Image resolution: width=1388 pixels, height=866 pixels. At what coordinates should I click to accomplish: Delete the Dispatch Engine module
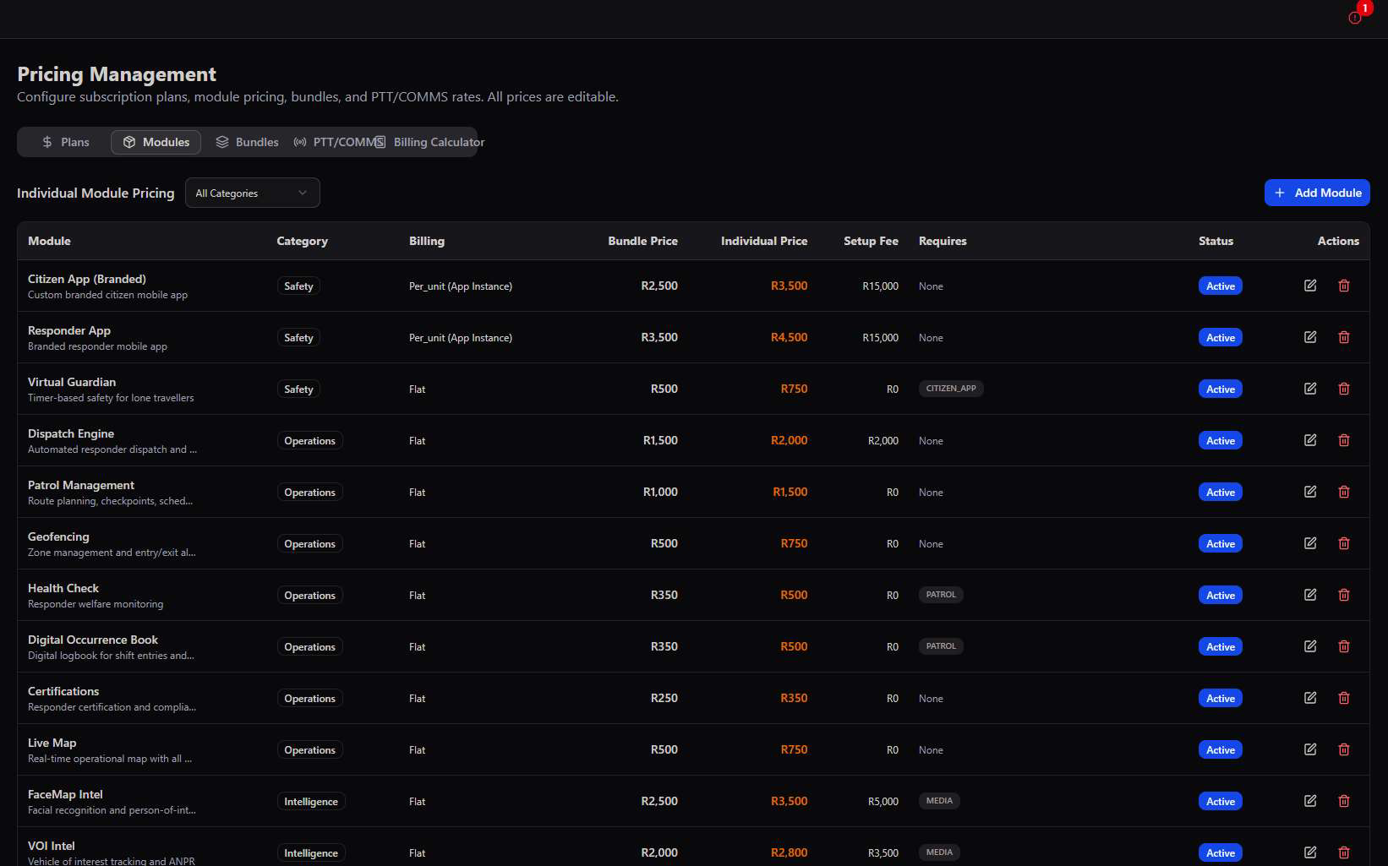click(x=1344, y=440)
